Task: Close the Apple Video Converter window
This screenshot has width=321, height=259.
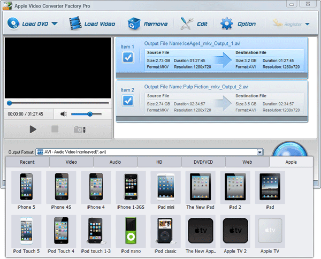Action: [308, 4]
